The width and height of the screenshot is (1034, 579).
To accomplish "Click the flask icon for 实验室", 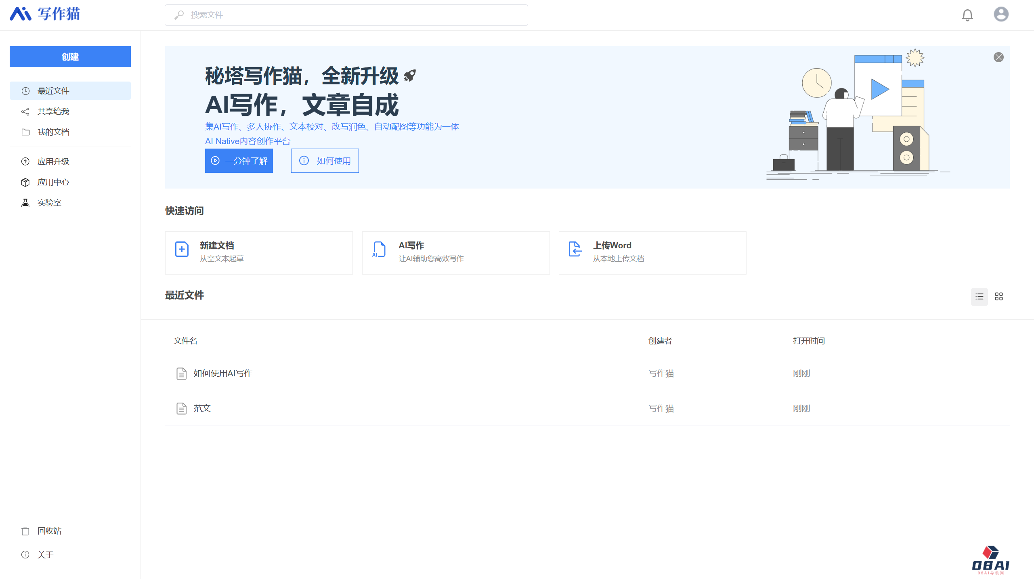I will click(x=25, y=203).
